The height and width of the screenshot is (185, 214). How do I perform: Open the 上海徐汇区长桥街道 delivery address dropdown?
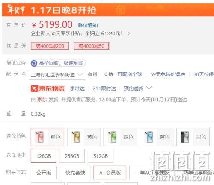[57, 75]
